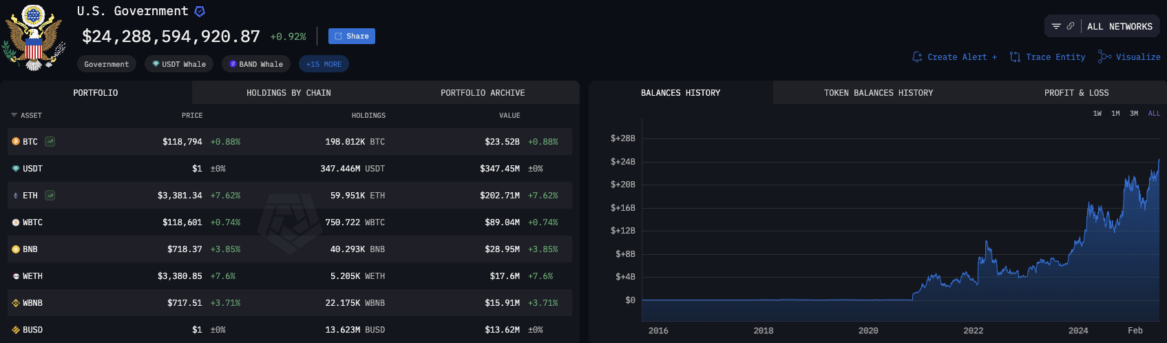Click the WBTC token icon
Viewport: 1167px width, 343px height.
click(16, 222)
